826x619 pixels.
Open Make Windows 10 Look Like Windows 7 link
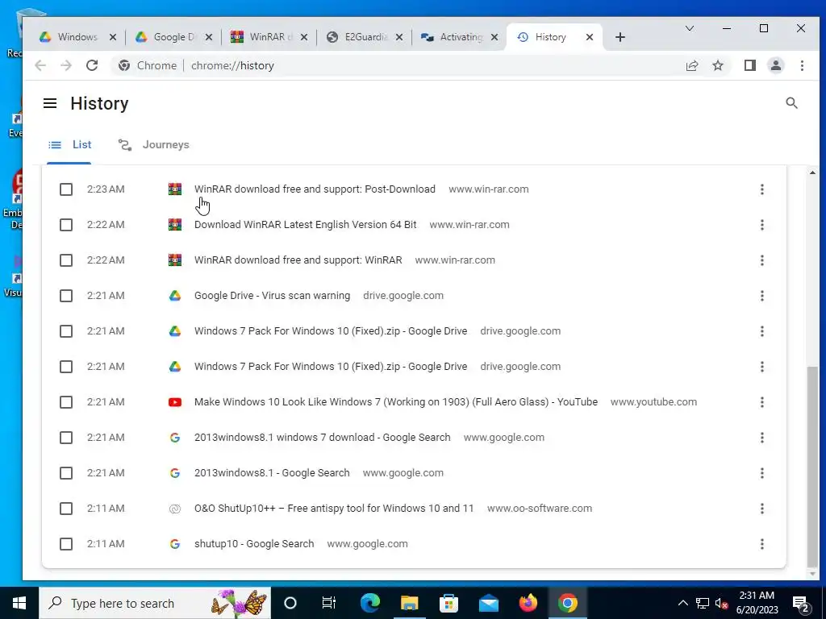396,402
